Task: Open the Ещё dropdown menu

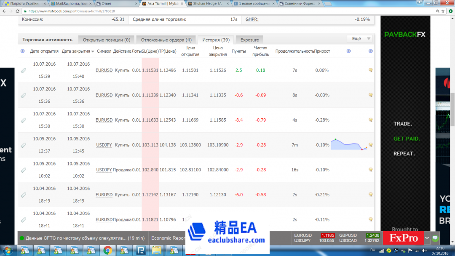Action: [x=359, y=39]
